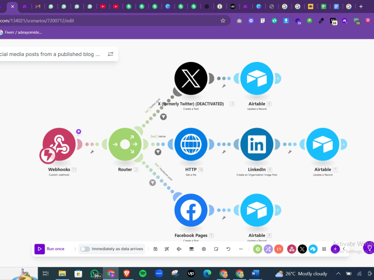Viewport: 374px width, 280px height.
Task: Click the wrench between X and Airtable
Action: pyautogui.click(x=224, y=86)
